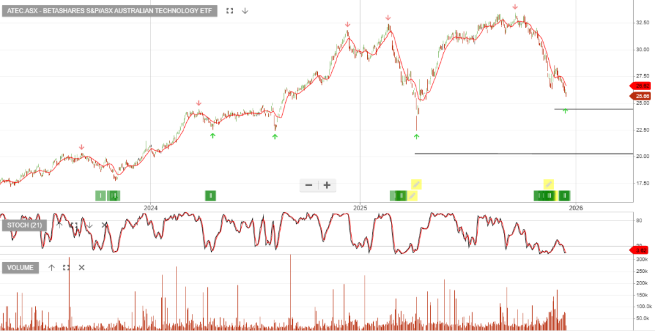Screen dimensions: 655x333
Task: Open the yellow note marker near late 2025
Action: [x=548, y=184]
